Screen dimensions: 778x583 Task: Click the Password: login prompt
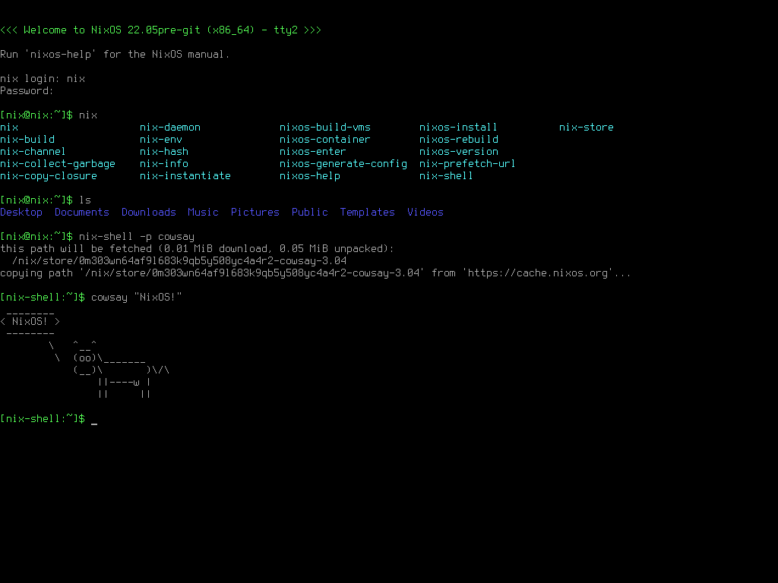(27, 91)
